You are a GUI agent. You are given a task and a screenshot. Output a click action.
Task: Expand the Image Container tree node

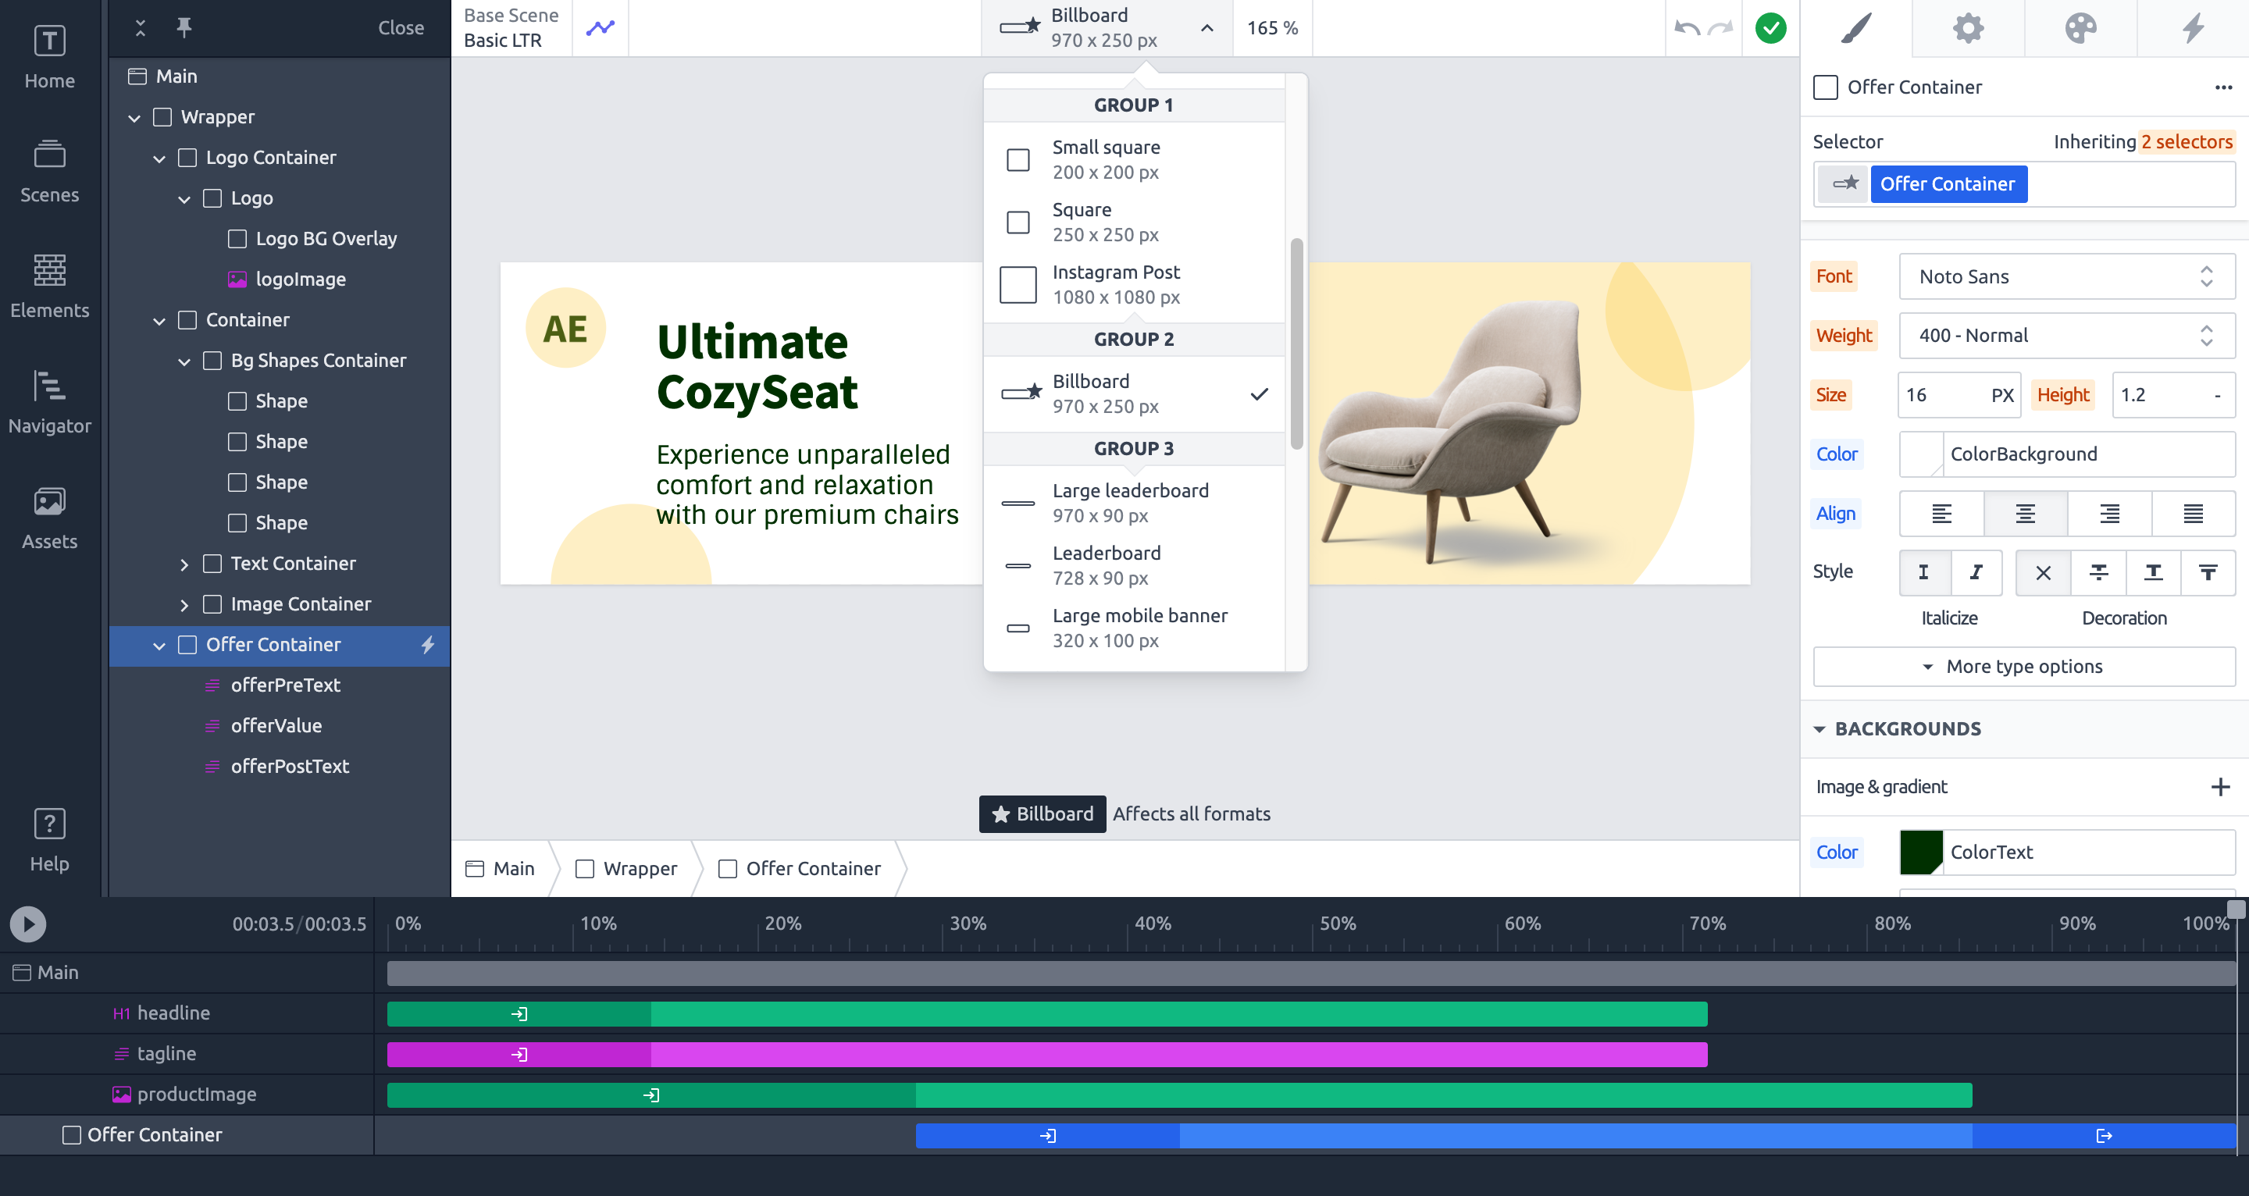184,604
